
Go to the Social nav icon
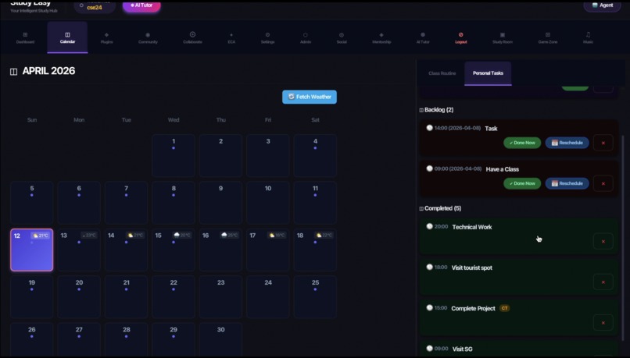click(342, 35)
